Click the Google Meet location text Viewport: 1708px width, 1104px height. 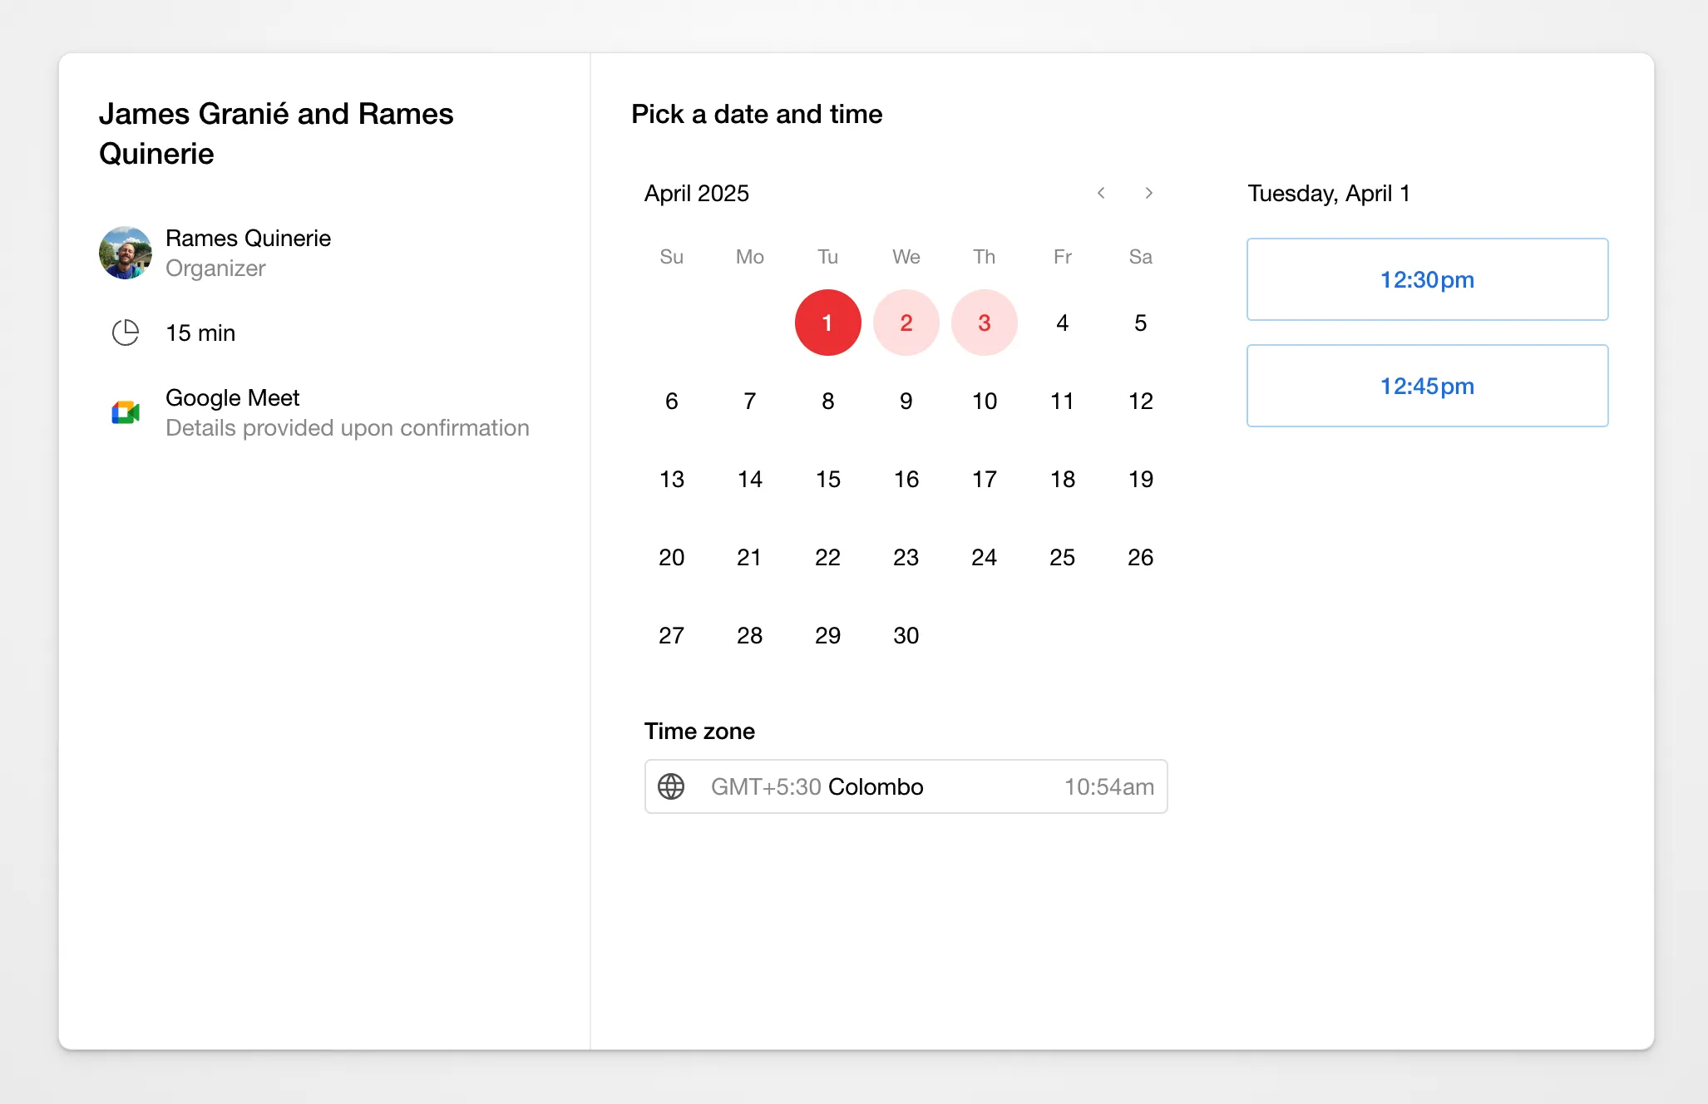coord(232,398)
